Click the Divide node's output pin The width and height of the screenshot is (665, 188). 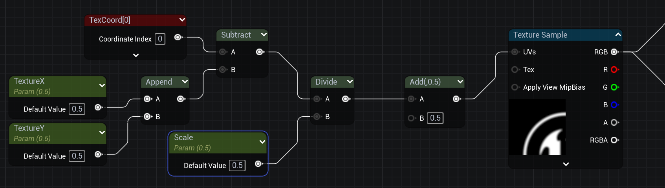pos(346,99)
